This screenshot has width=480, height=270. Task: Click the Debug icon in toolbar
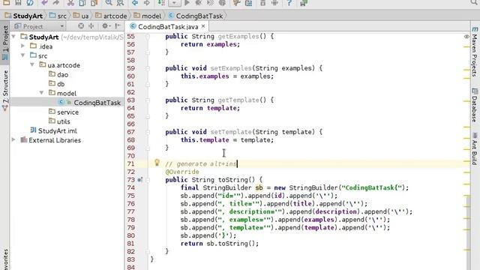point(199,2)
